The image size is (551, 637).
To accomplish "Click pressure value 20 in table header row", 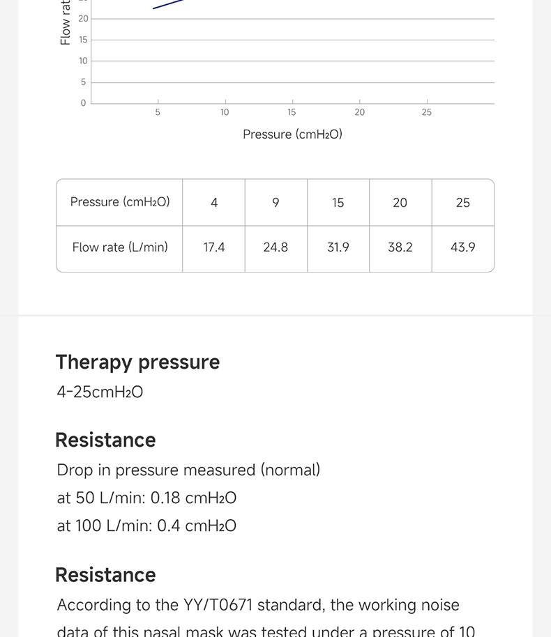I will (400, 202).
